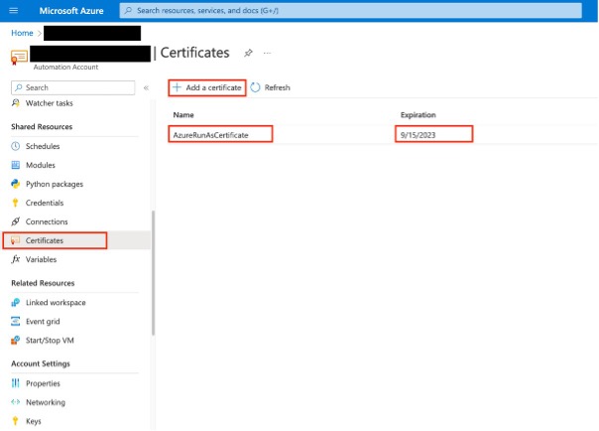
Task: Open Properties under Account Settings
Action: (x=43, y=383)
